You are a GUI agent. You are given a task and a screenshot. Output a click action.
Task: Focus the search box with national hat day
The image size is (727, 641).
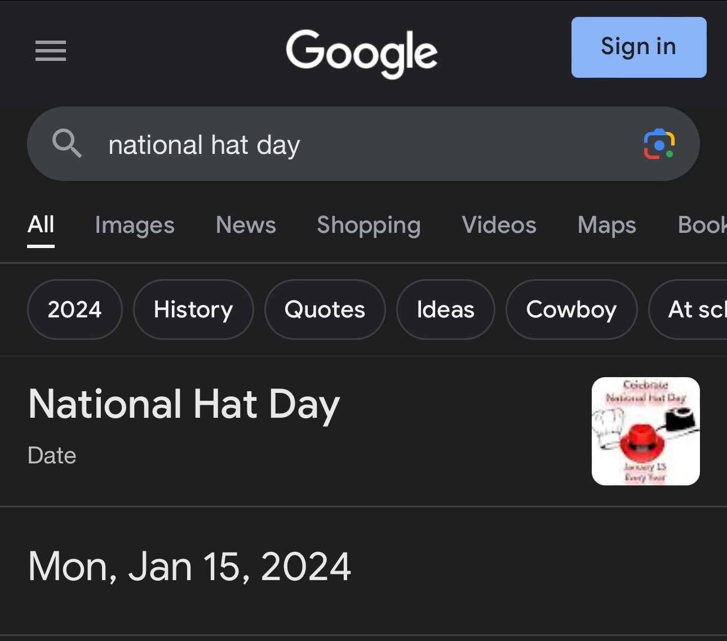click(x=363, y=144)
